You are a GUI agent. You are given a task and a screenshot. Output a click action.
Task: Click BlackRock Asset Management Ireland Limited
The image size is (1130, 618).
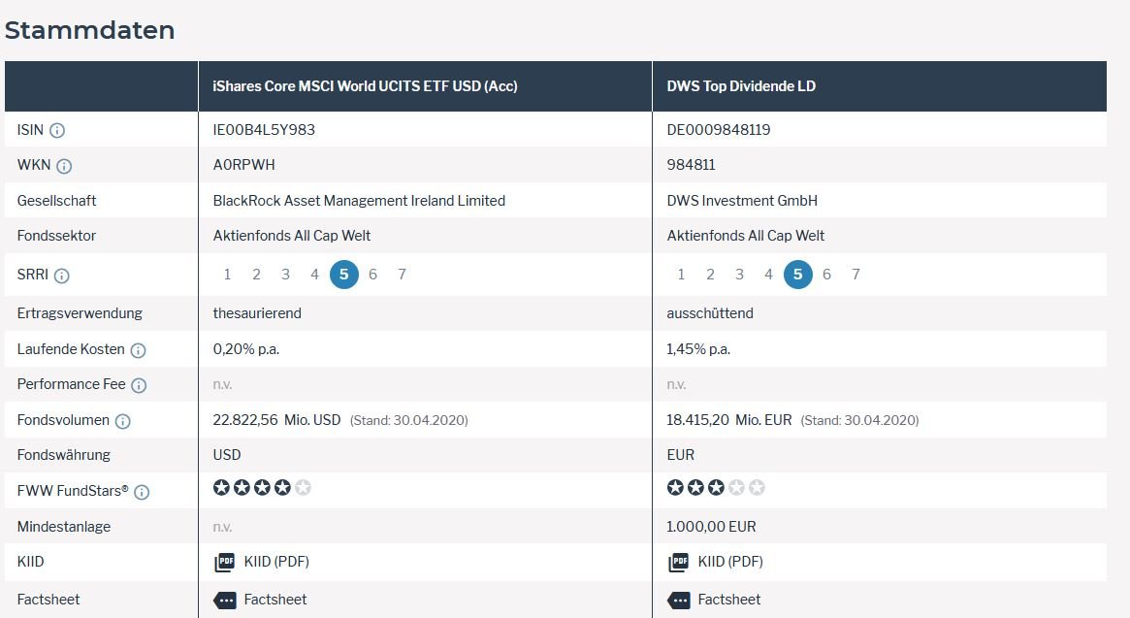(x=359, y=201)
